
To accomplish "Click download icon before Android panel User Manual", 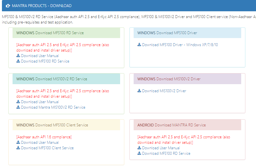I will click(139, 148).
